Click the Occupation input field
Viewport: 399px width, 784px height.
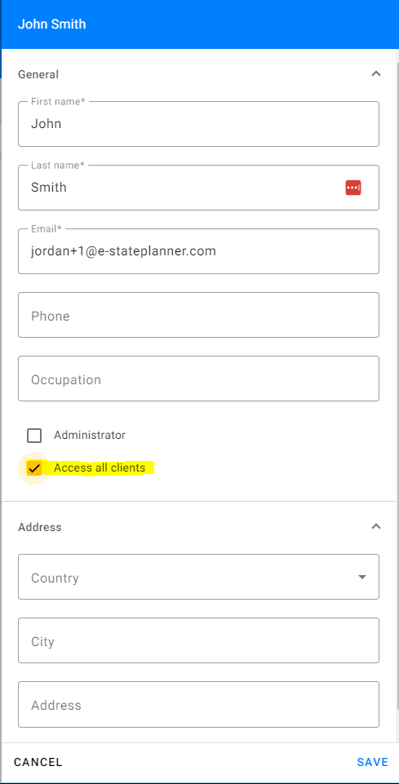(x=198, y=379)
